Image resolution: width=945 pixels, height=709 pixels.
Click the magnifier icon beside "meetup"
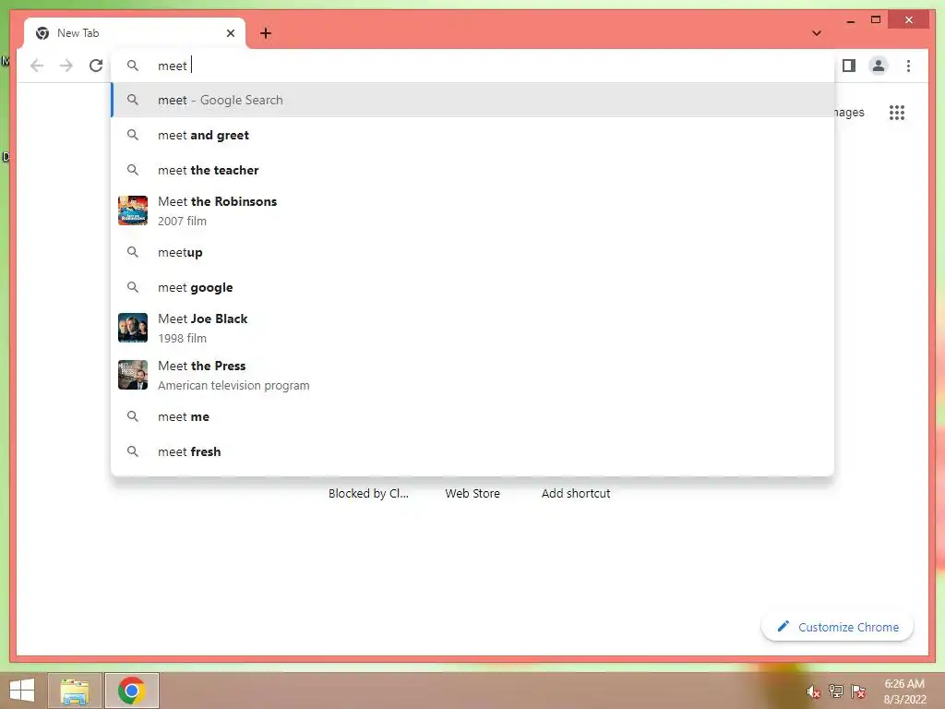pos(133,252)
